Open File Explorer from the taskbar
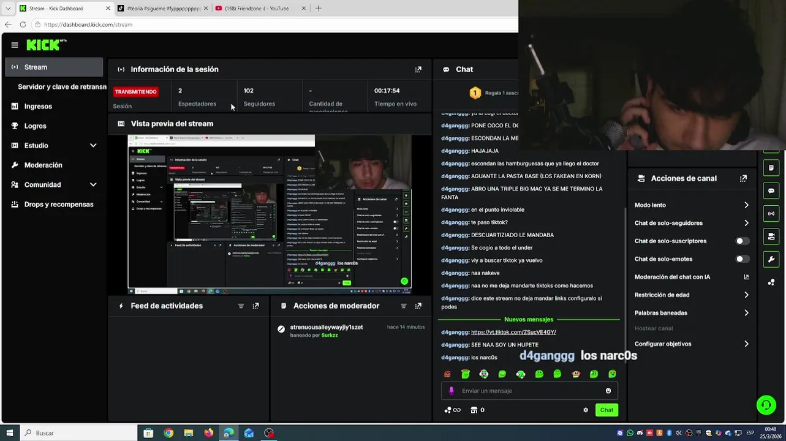This screenshot has height=441, width=786. [x=189, y=433]
